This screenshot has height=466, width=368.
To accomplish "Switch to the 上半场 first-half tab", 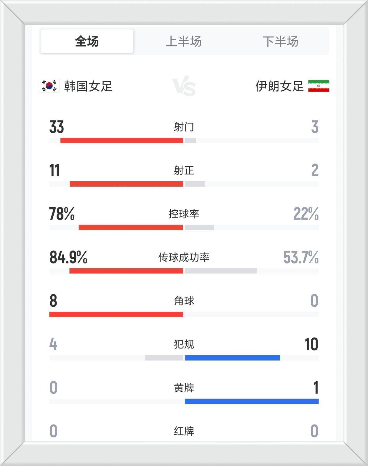I will [x=184, y=41].
